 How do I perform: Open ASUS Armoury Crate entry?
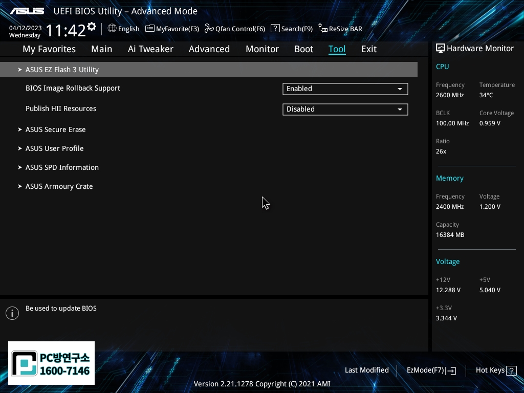[x=59, y=186]
